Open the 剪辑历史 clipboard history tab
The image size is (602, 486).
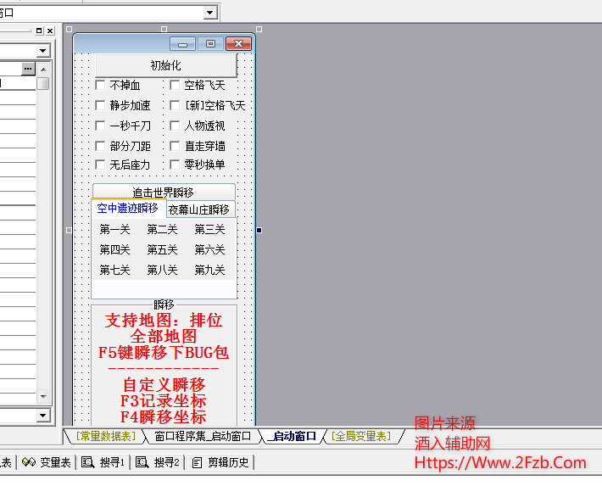[221, 462]
